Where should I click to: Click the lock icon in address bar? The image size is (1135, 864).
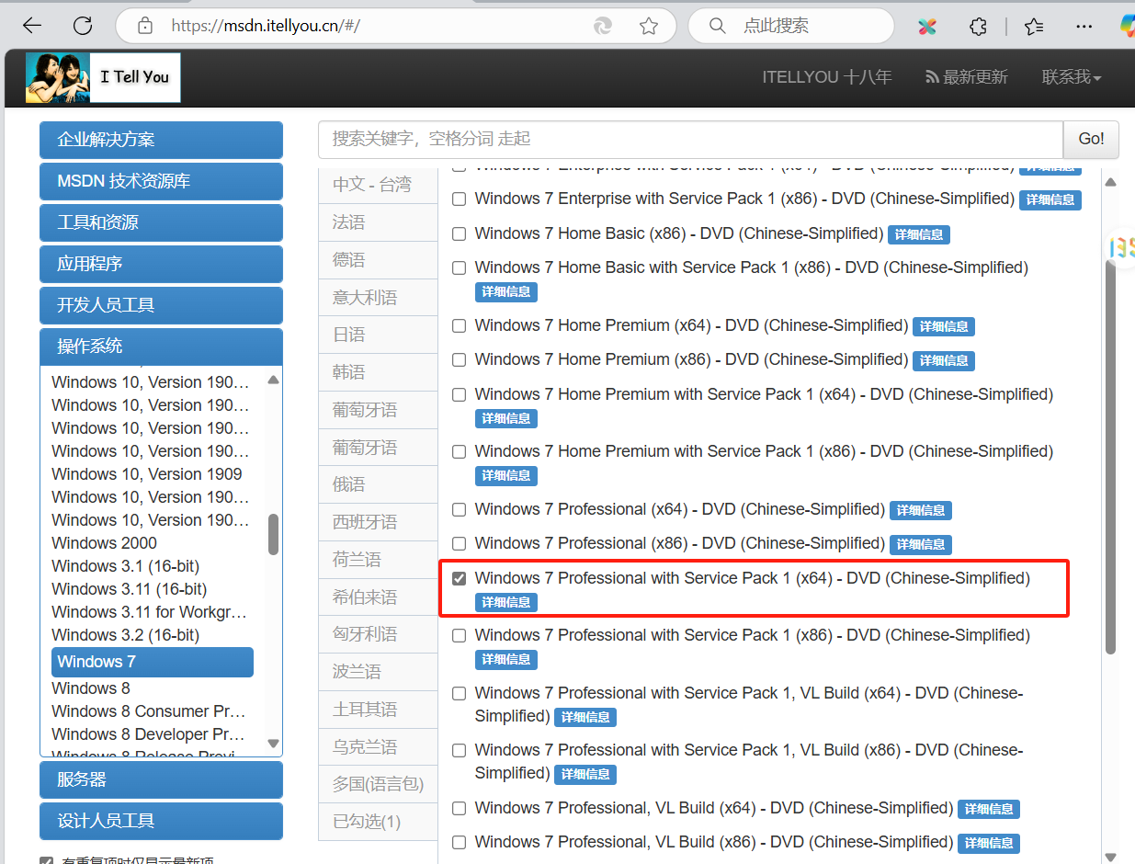[145, 26]
